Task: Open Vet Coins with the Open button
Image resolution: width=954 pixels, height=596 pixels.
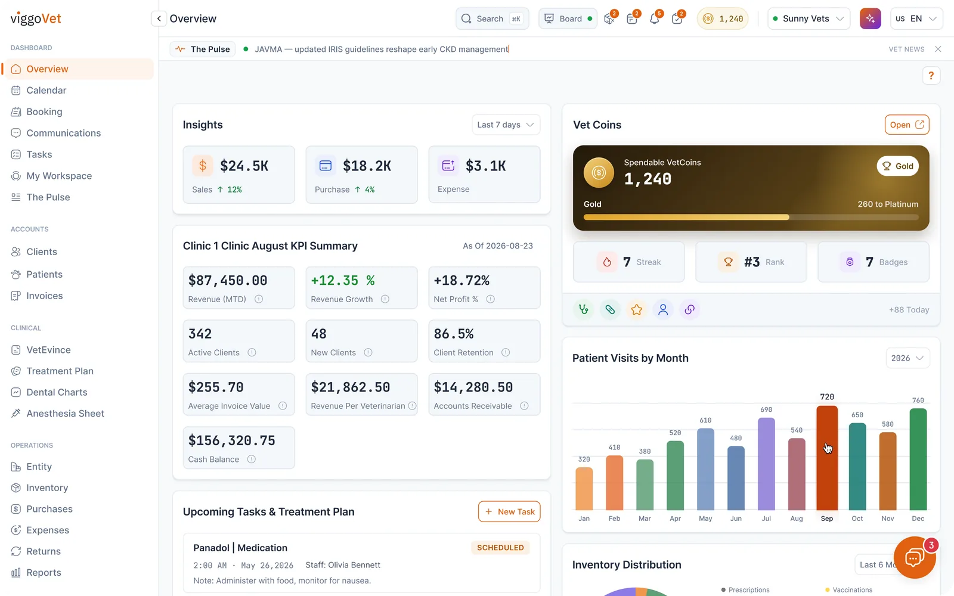Action: [x=907, y=125]
